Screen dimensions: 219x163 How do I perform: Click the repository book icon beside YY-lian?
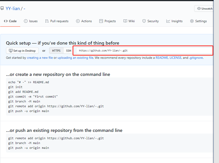2,8
